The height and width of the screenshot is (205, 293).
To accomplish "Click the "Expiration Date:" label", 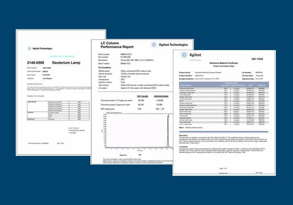I will pos(248,79).
